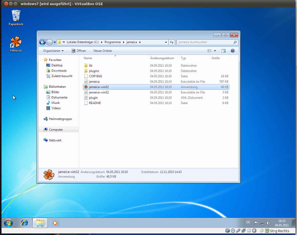The height and width of the screenshot is (235, 297).
Task: Select Netzwerk in the navigation pane
Action: (53, 140)
